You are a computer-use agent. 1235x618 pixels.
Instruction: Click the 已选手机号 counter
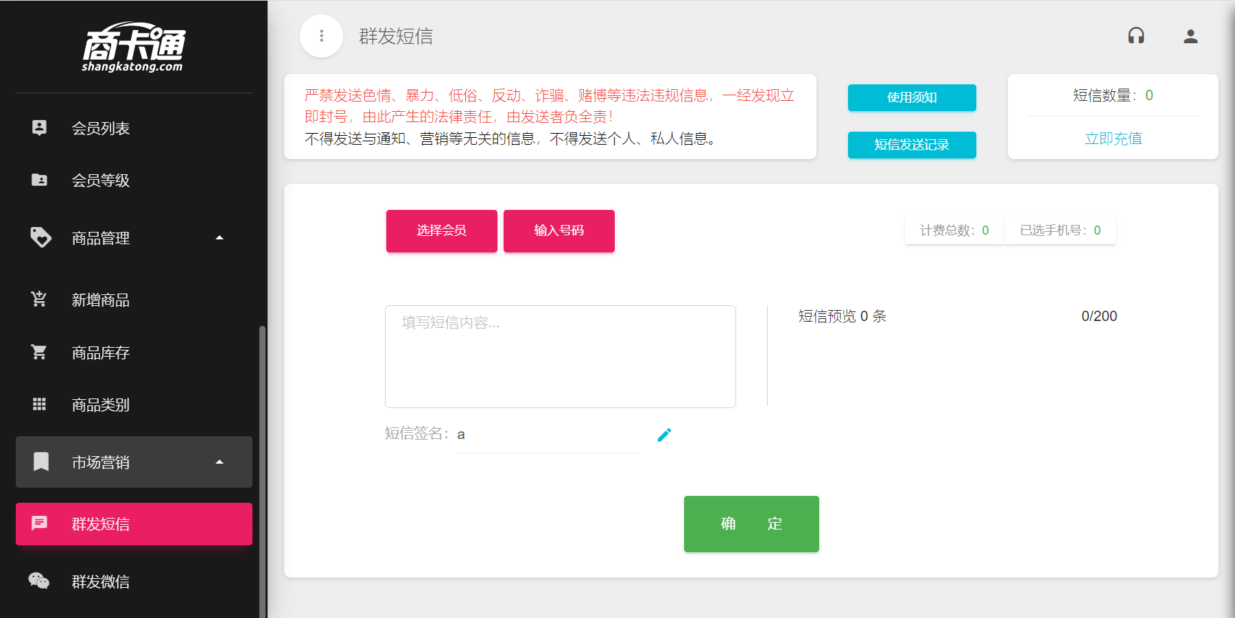1060,230
